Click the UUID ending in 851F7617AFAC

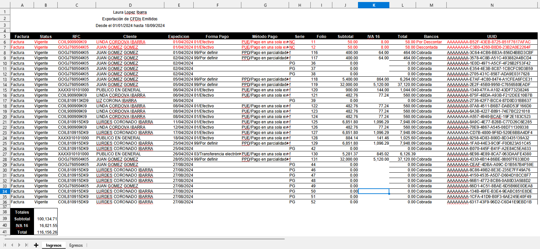pyautogui.click(x=492, y=42)
